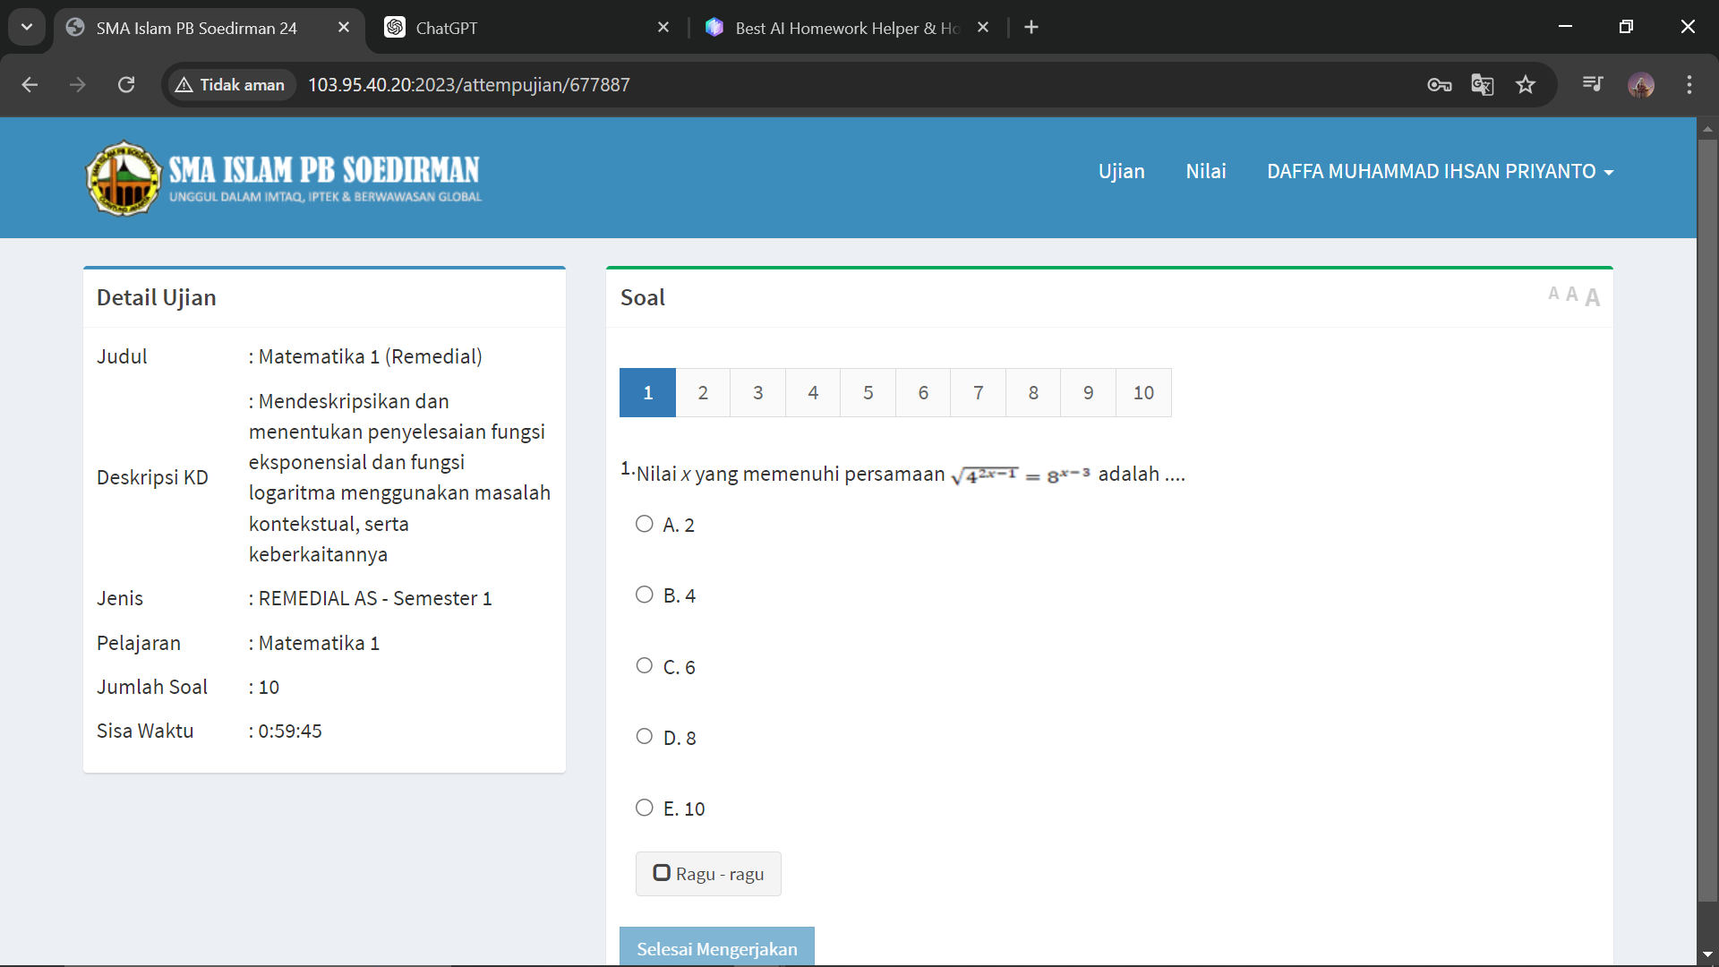This screenshot has width=1719, height=967.
Task: Click the SMA Islam PB Soedirman logo
Action: [284, 177]
